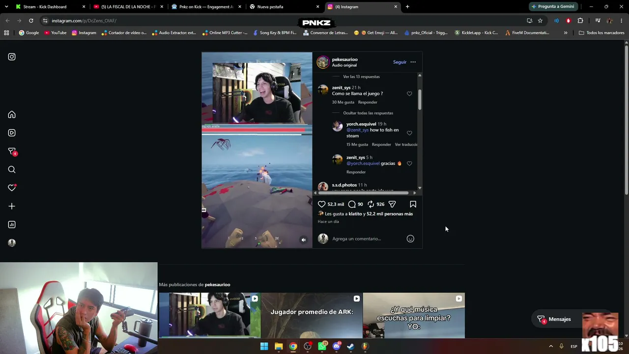Bookmark this page with star icon
The width and height of the screenshot is (629, 354).
(x=540, y=21)
